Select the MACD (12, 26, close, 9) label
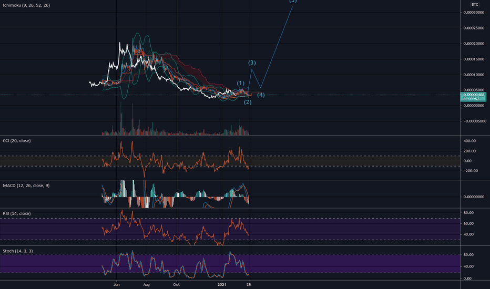 pos(26,185)
